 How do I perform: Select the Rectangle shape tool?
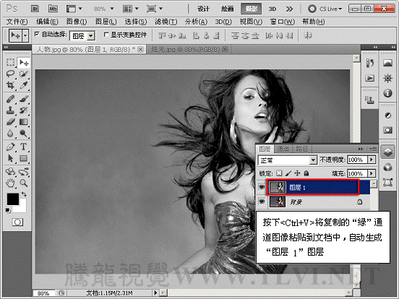click(x=24, y=158)
